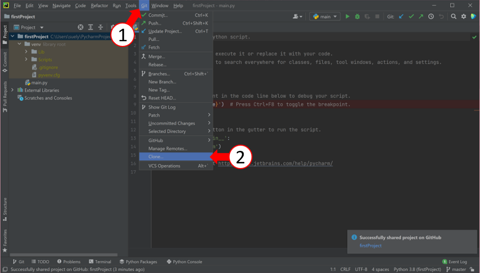Show Git history clock icon
This screenshot has width=480, height=273.
coord(431,17)
